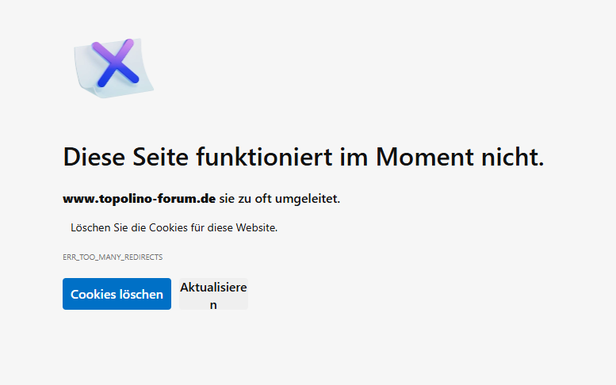616x385 pixels.
Task: Click the blue X error icon
Action: [115, 63]
